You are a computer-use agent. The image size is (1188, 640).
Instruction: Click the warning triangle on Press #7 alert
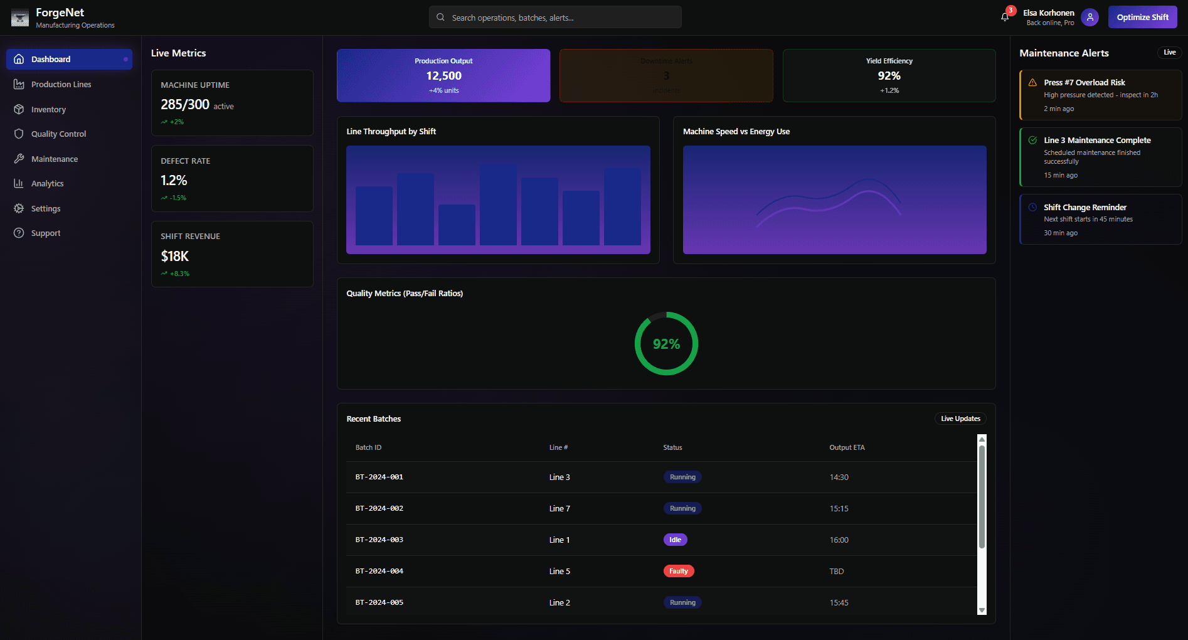point(1032,82)
